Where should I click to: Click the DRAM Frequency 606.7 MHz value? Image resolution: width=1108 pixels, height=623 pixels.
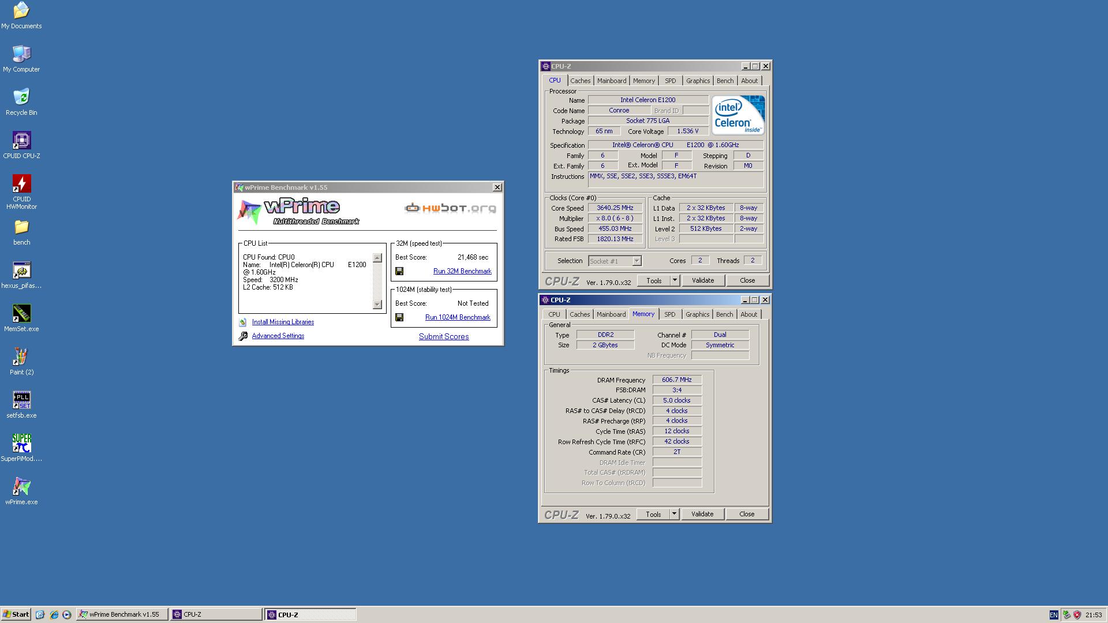(677, 380)
